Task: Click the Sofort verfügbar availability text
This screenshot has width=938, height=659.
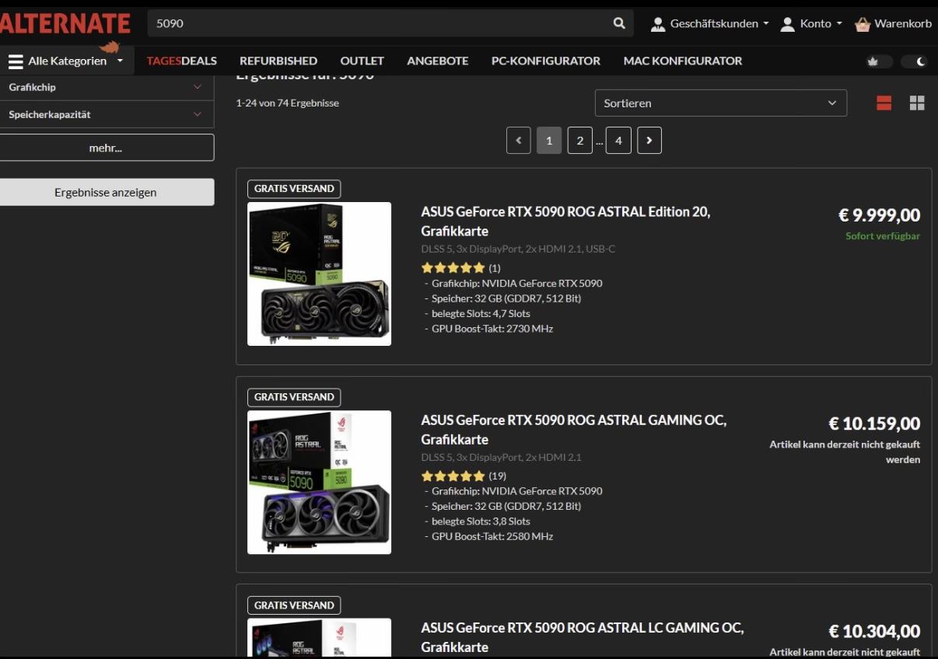Action: click(x=883, y=236)
